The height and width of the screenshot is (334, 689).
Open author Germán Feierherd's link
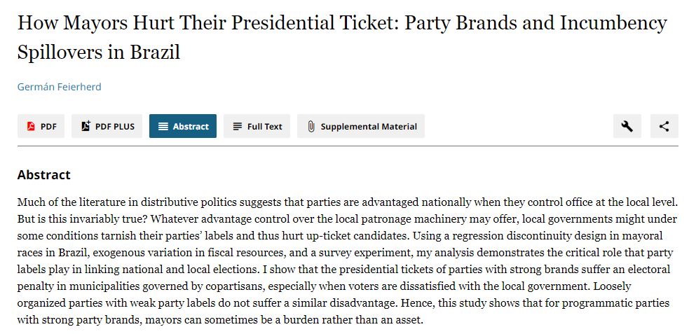pyautogui.click(x=60, y=87)
